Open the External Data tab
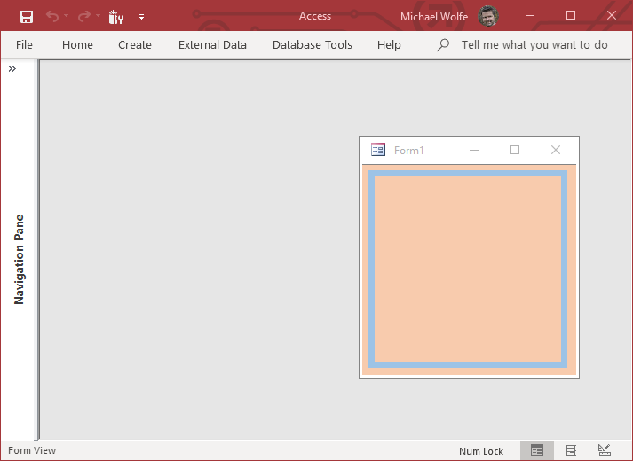 (212, 44)
